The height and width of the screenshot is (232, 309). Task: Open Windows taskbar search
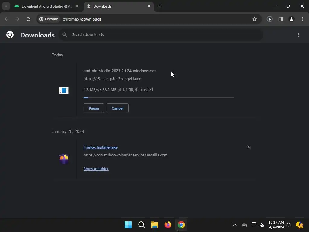tap(142, 225)
